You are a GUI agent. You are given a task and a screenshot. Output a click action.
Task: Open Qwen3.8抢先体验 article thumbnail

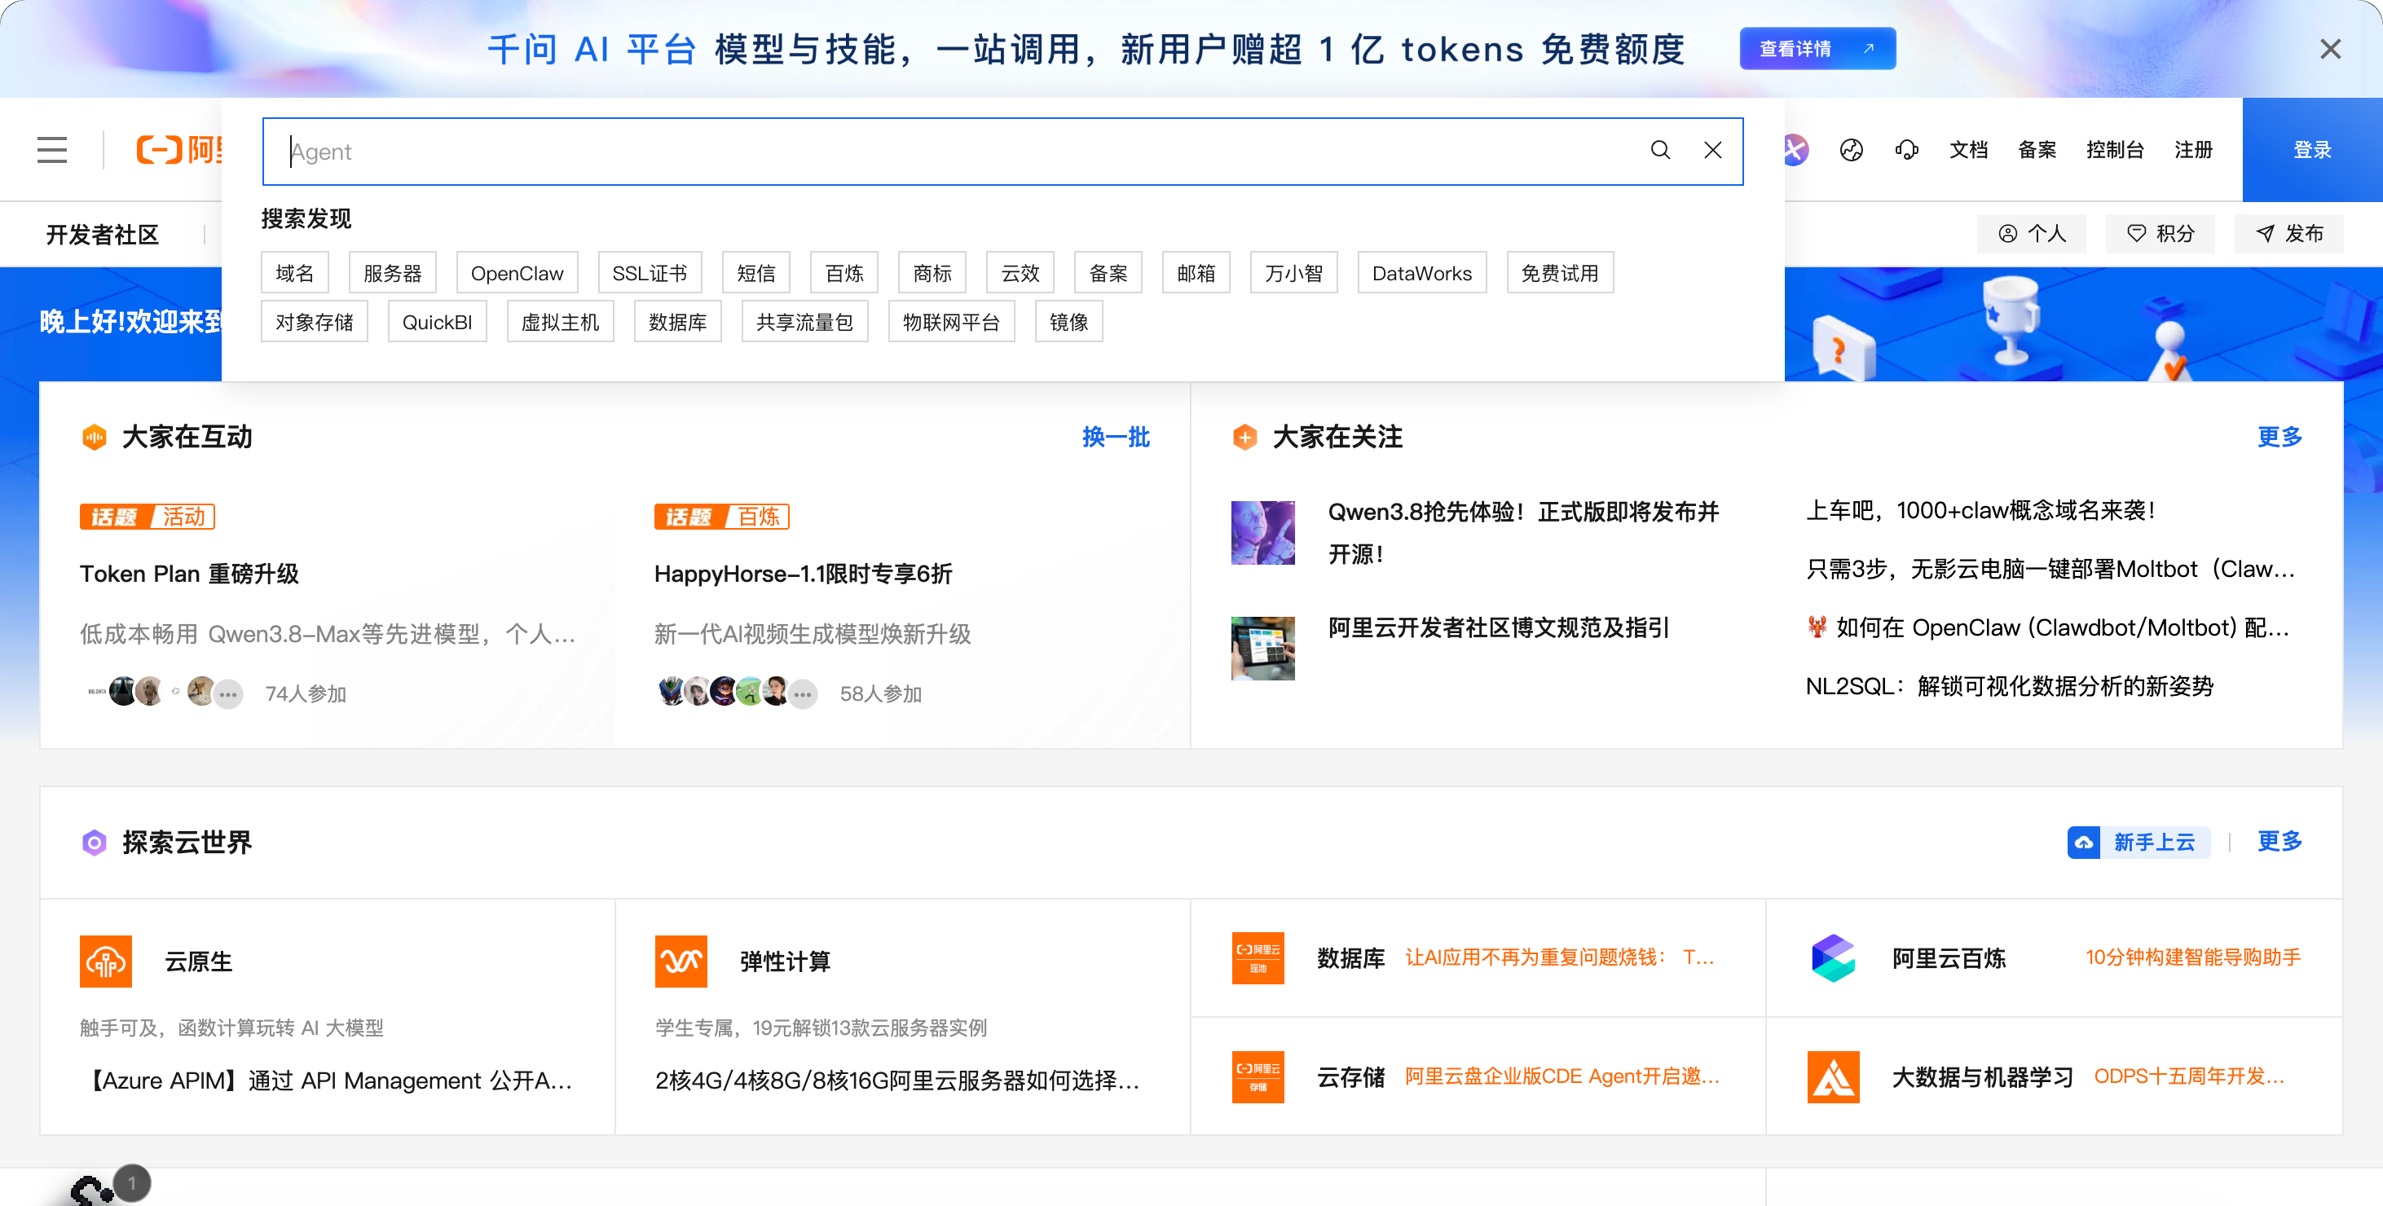point(1262,533)
